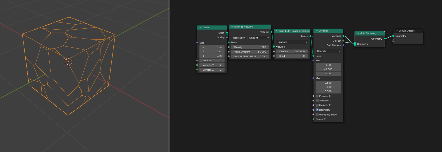Click the Join Geometry output socket

tap(385, 39)
